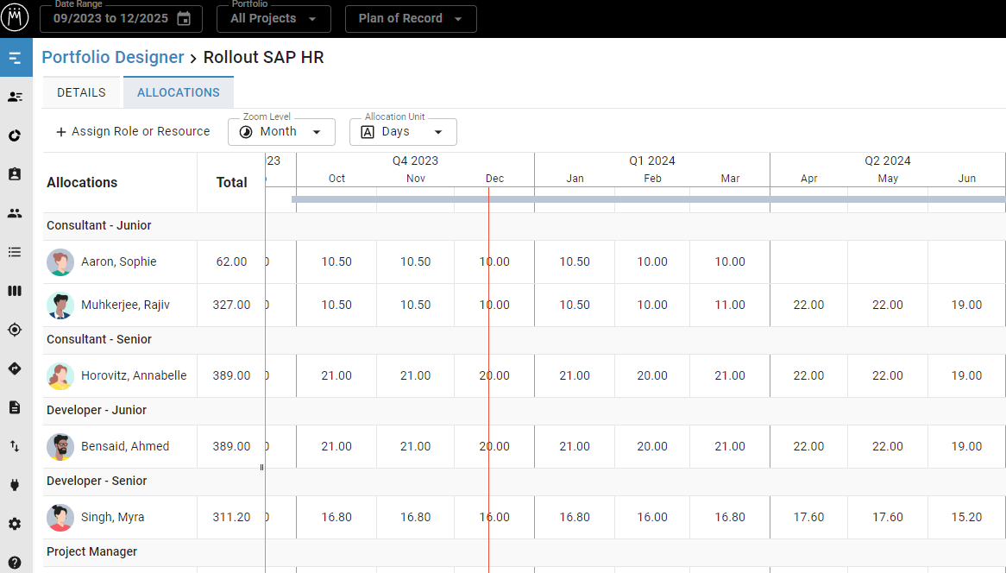Click Myra Singh's Jun allocation 15.20

(x=967, y=517)
